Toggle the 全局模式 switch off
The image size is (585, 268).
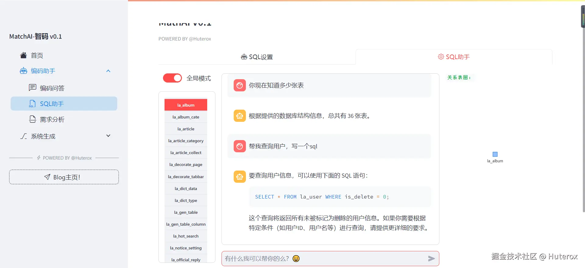click(172, 78)
